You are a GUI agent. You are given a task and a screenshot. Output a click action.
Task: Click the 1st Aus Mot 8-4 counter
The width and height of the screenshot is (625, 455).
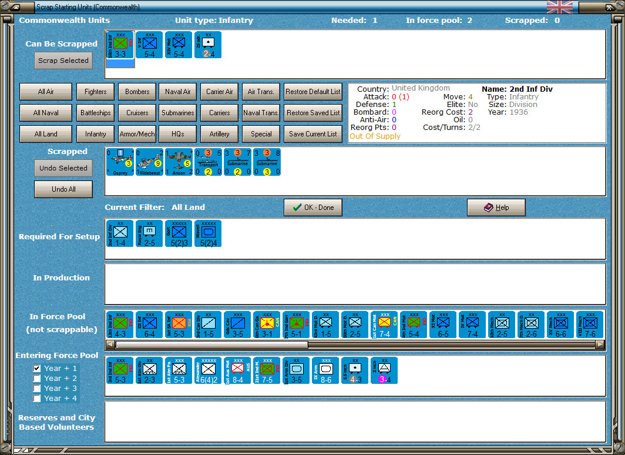pos(237,371)
